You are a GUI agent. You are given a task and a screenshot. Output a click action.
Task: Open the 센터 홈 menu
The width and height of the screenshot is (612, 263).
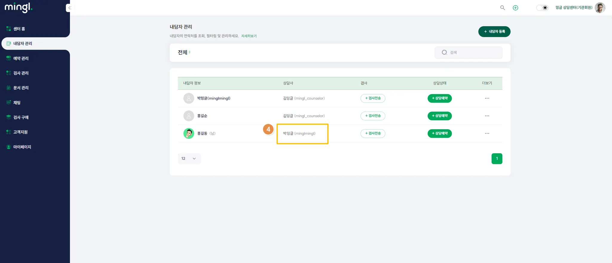pos(19,29)
